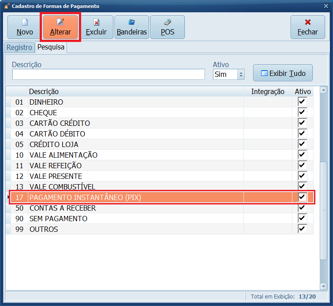Select the CARTÃO CRÉDITO row
This screenshot has width=333, height=306.
pyautogui.click(x=132, y=123)
